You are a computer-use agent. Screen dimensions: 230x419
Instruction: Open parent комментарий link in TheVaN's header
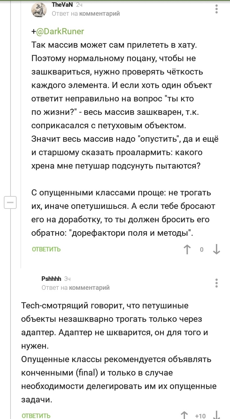(100, 13)
